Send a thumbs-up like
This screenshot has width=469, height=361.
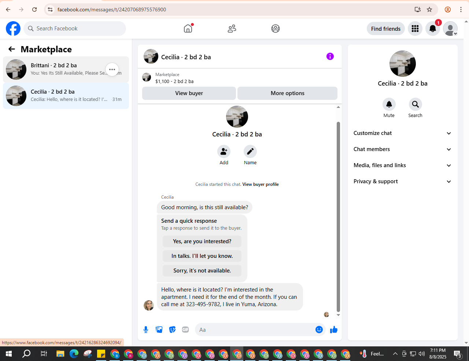click(x=334, y=330)
